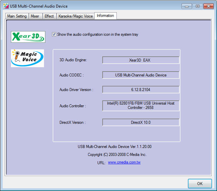Select the Karaoke/Magic Voice tab

[75, 16]
